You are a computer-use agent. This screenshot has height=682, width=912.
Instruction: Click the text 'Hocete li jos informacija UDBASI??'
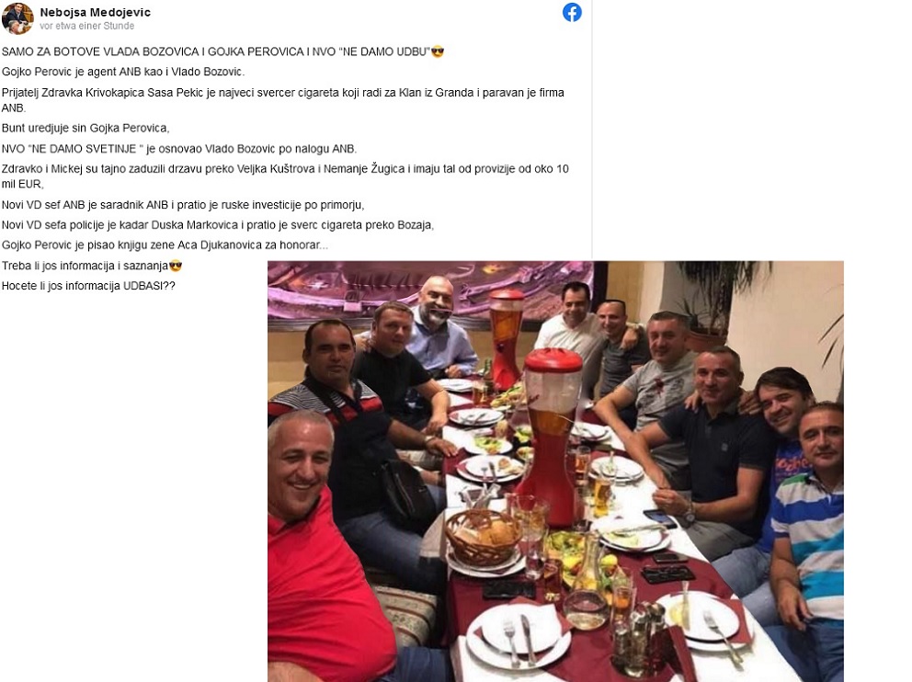point(88,286)
